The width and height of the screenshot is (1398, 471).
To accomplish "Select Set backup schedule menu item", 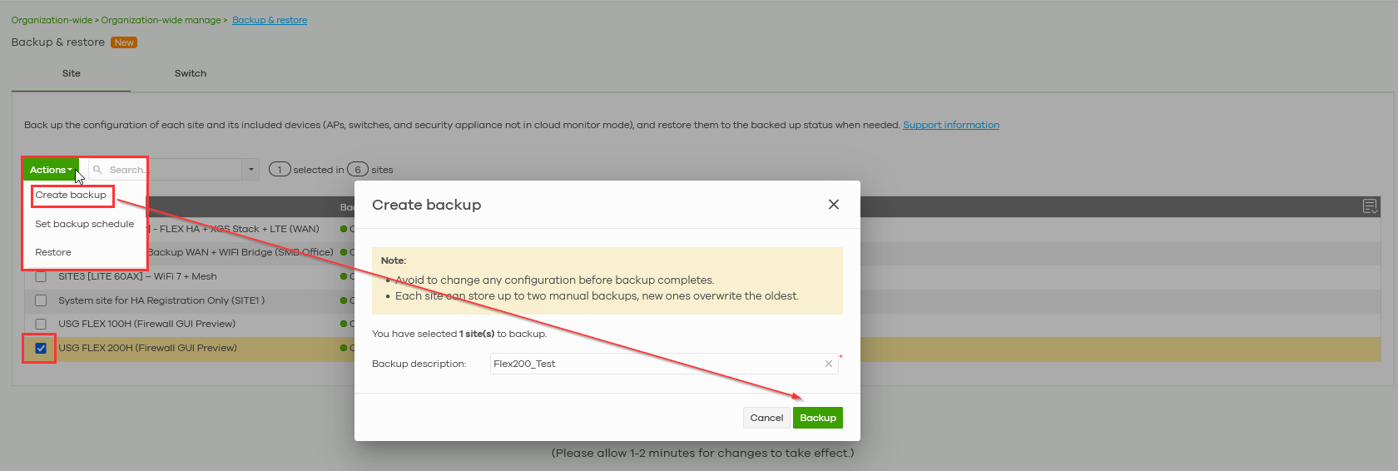I will coord(84,224).
